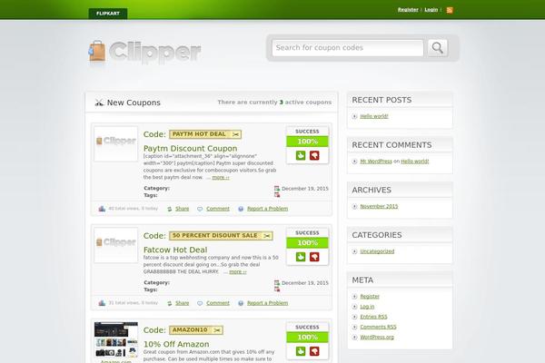Vote thumbs down on 10% Off Amazon
This screenshot has width=545, height=363.
[314, 351]
